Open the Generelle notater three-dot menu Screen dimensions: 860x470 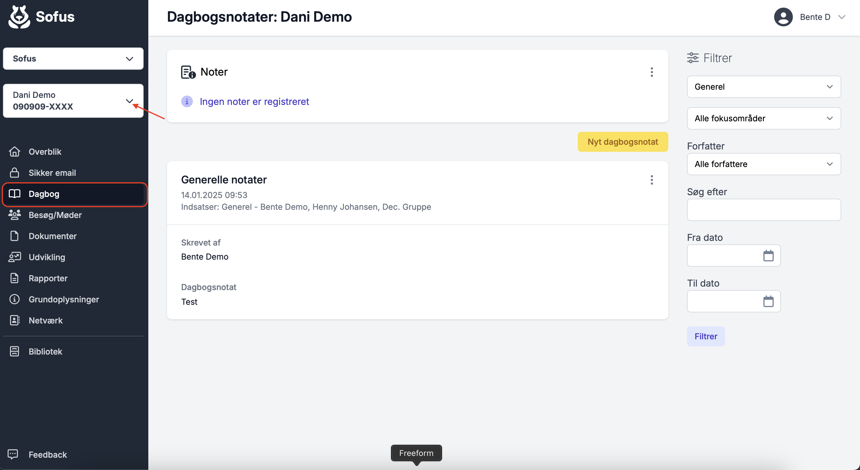[x=651, y=180]
